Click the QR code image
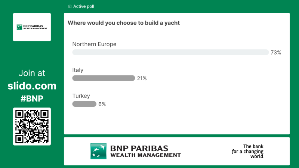Screen dimensions: 299x168 (32, 126)
